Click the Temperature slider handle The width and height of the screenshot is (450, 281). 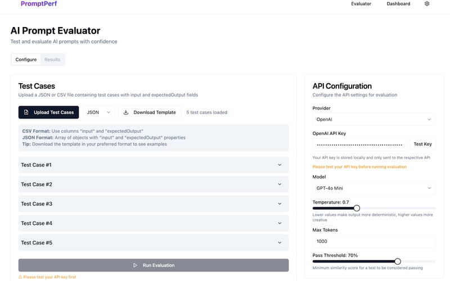click(x=357, y=208)
